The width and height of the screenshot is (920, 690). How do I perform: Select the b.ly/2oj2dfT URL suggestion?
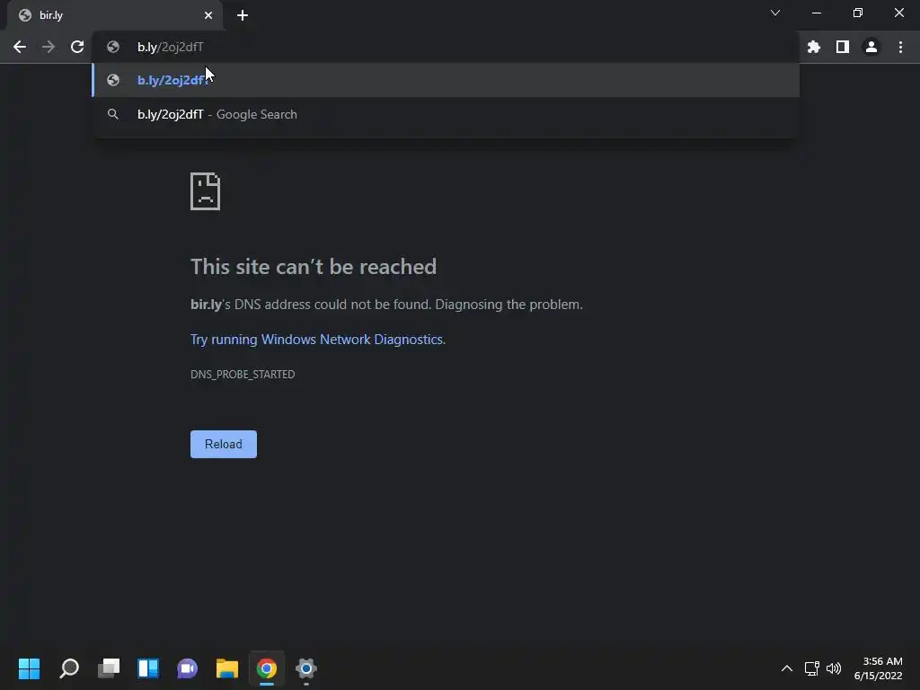(x=446, y=80)
